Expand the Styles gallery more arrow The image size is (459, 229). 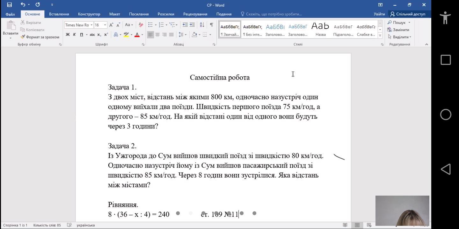click(x=380, y=36)
